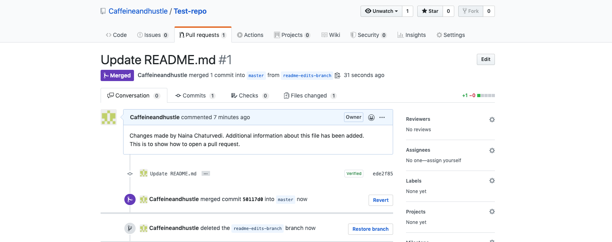Open the comment's three-dot options menu
The image size is (612, 242).
tap(382, 117)
